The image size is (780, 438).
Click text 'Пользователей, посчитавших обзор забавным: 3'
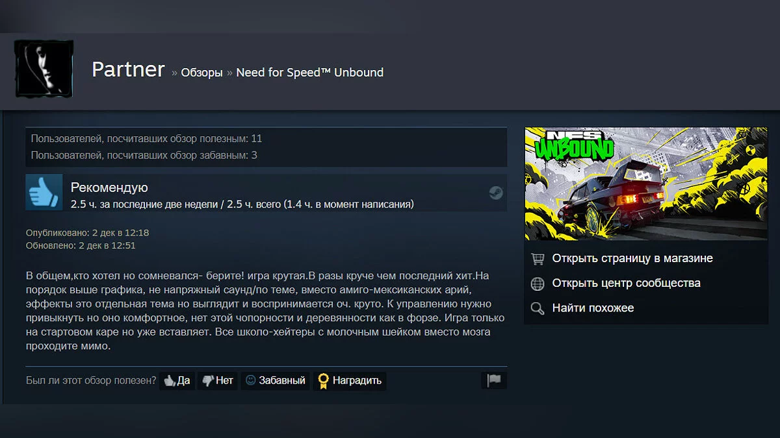(x=144, y=155)
